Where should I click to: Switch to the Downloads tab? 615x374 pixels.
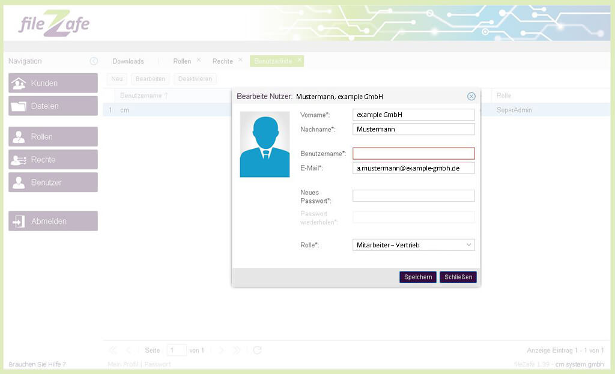(129, 61)
